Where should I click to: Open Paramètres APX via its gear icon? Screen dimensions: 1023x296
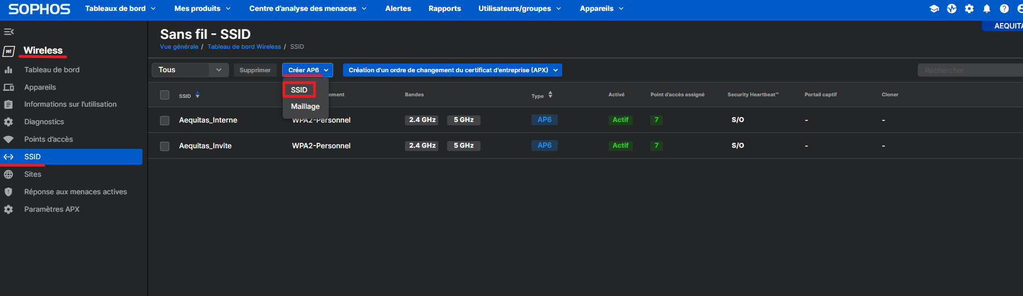coord(8,210)
